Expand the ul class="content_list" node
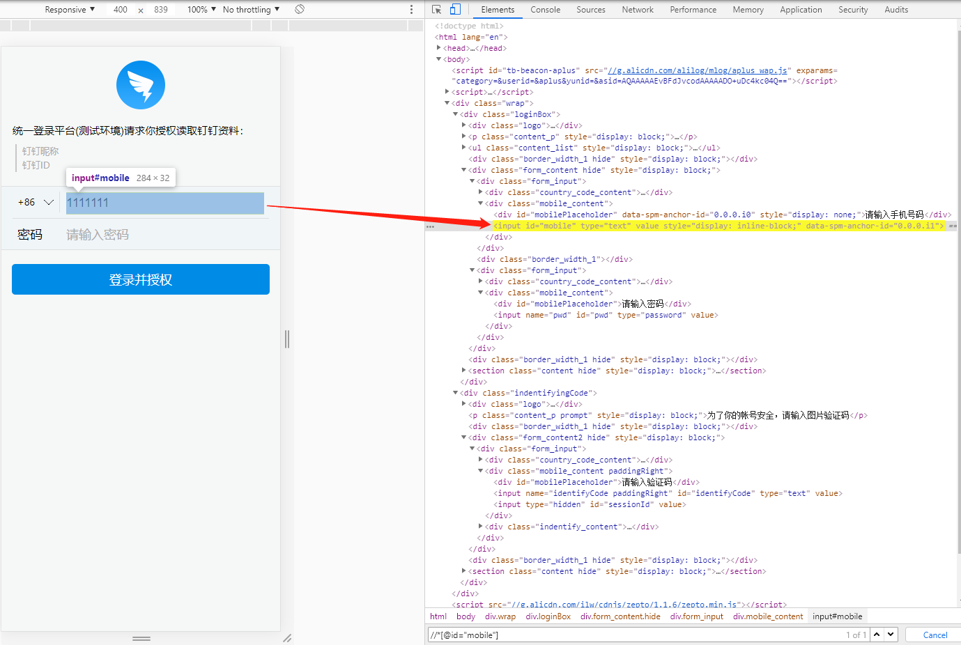The image size is (961, 645). [464, 148]
